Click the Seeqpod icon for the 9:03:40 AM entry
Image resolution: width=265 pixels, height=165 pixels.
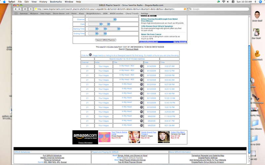(141, 80)
